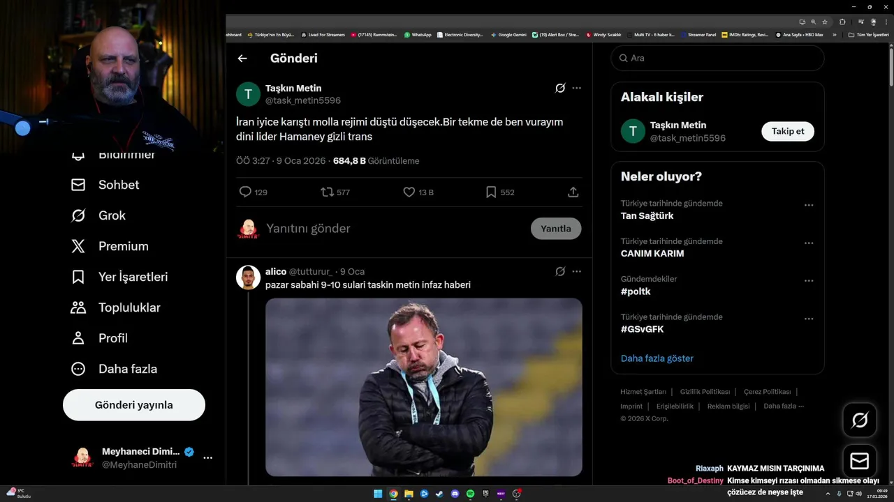Open Spotify from the taskbar
The width and height of the screenshot is (894, 502).
coord(470,494)
